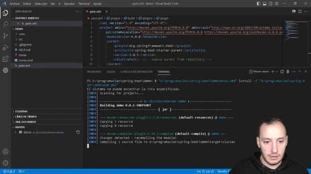Select the Terminal panel tab
Screen dimensions: 311x174
point(164,72)
